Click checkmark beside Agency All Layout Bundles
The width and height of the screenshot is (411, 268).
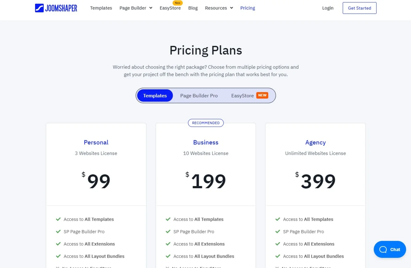[277, 256]
